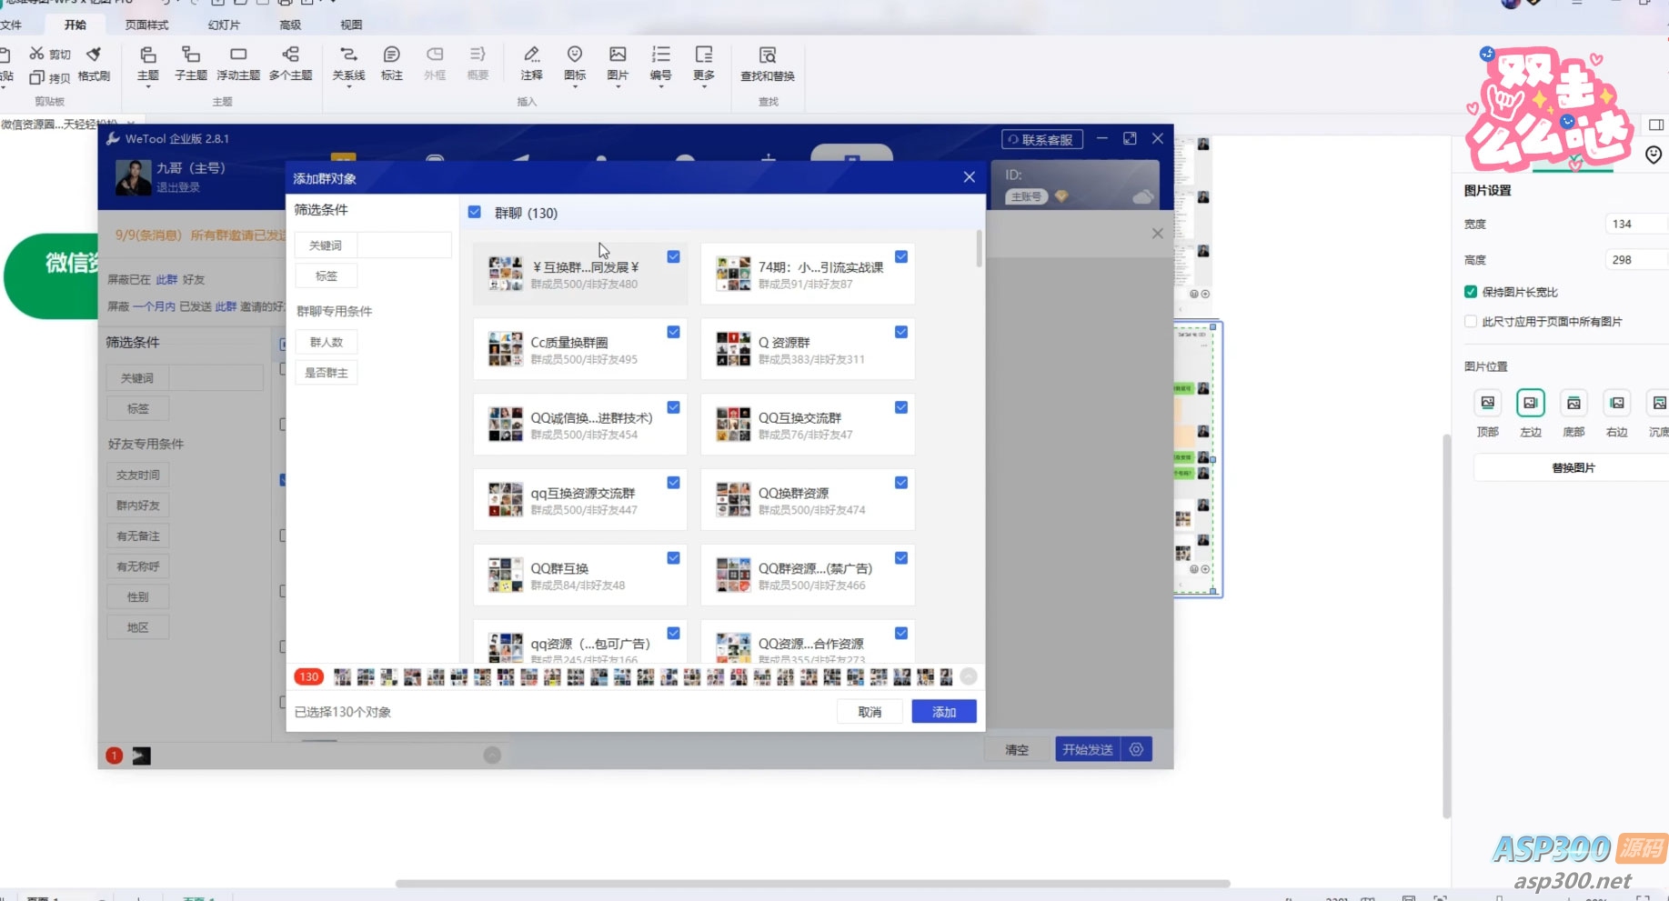This screenshot has width=1669, height=901.
Task: Open the 图标 icon inserter
Action: pyautogui.click(x=575, y=64)
